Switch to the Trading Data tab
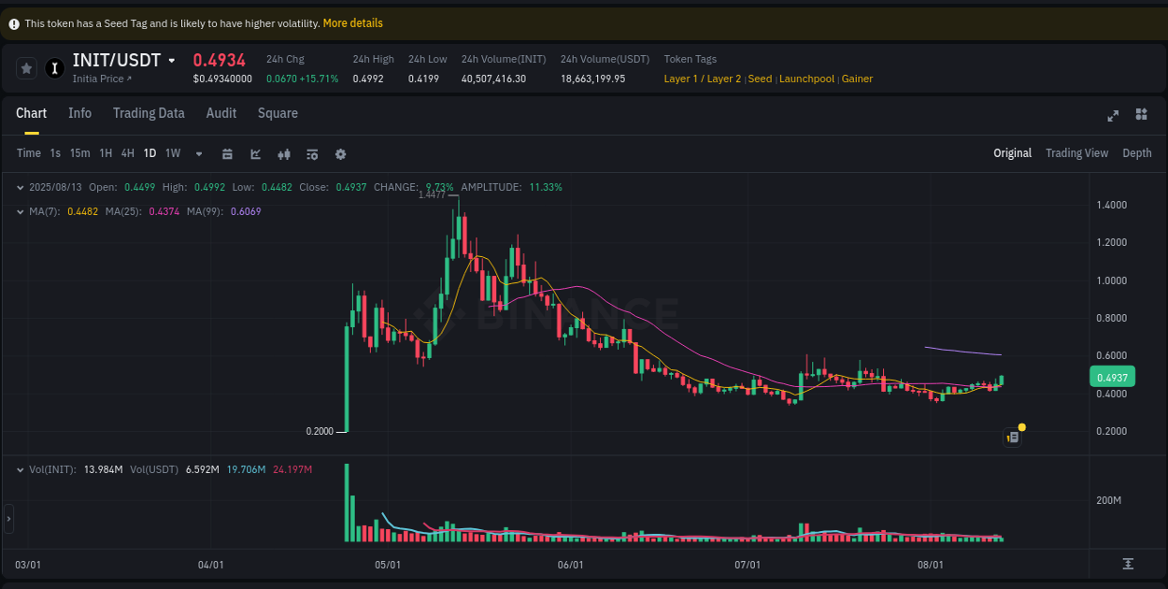Screen dimensions: 1168x589 pos(149,113)
